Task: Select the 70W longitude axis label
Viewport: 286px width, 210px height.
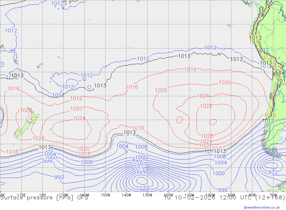Action: pos(273,195)
